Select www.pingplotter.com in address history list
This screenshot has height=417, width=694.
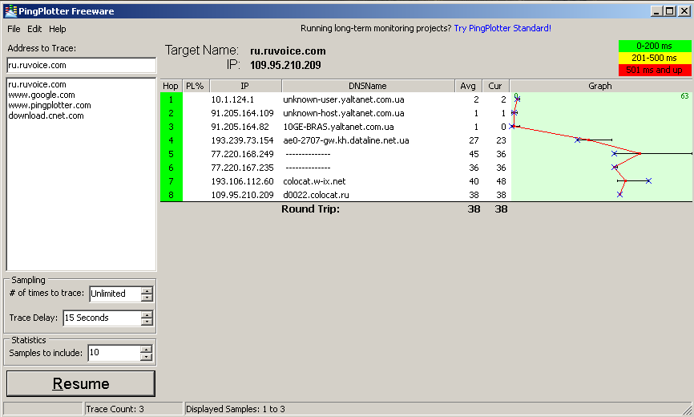pyautogui.click(x=50, y=105)
